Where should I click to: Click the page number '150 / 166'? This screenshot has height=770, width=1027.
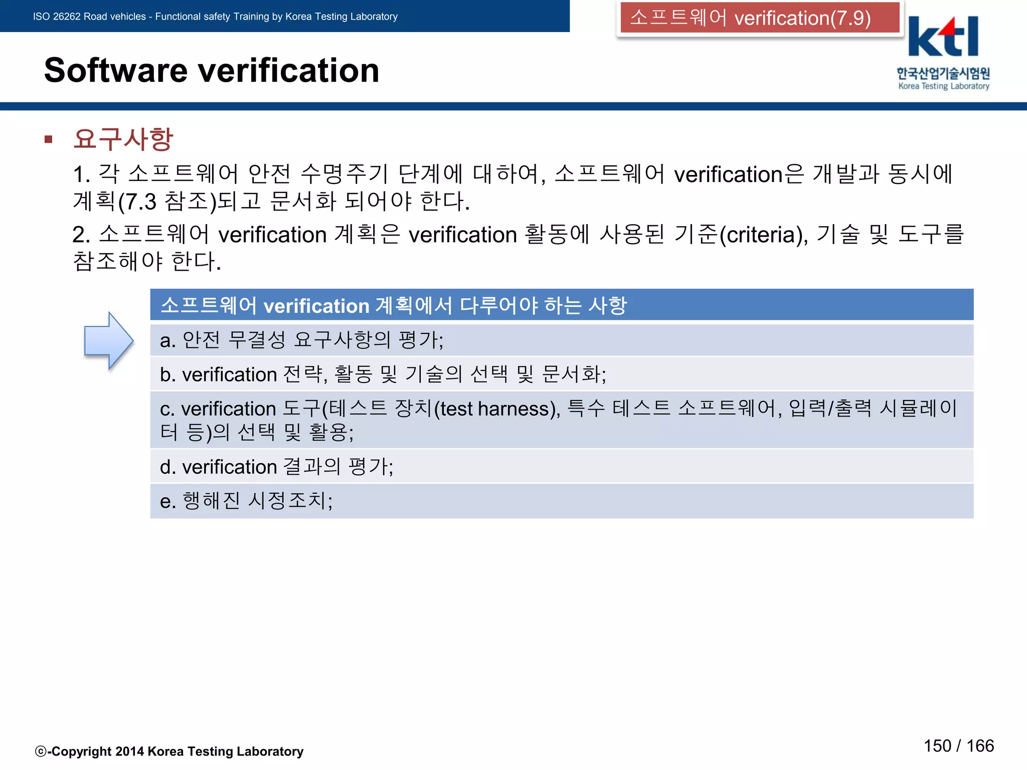(x=959, y=746)
